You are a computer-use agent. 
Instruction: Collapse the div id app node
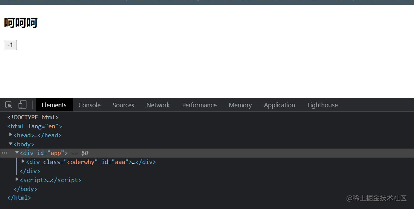point(17,152)
